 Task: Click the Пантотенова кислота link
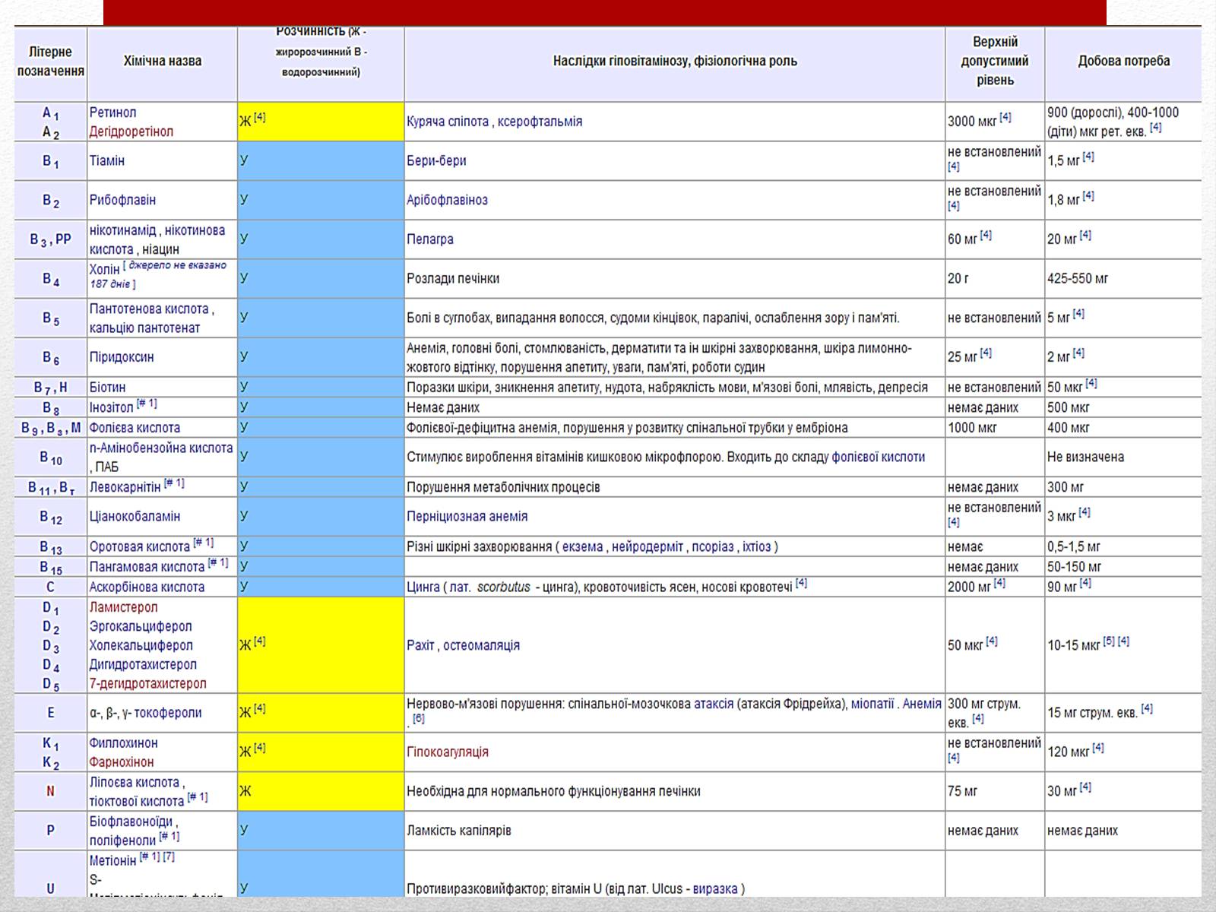click(x=148, y=309)
